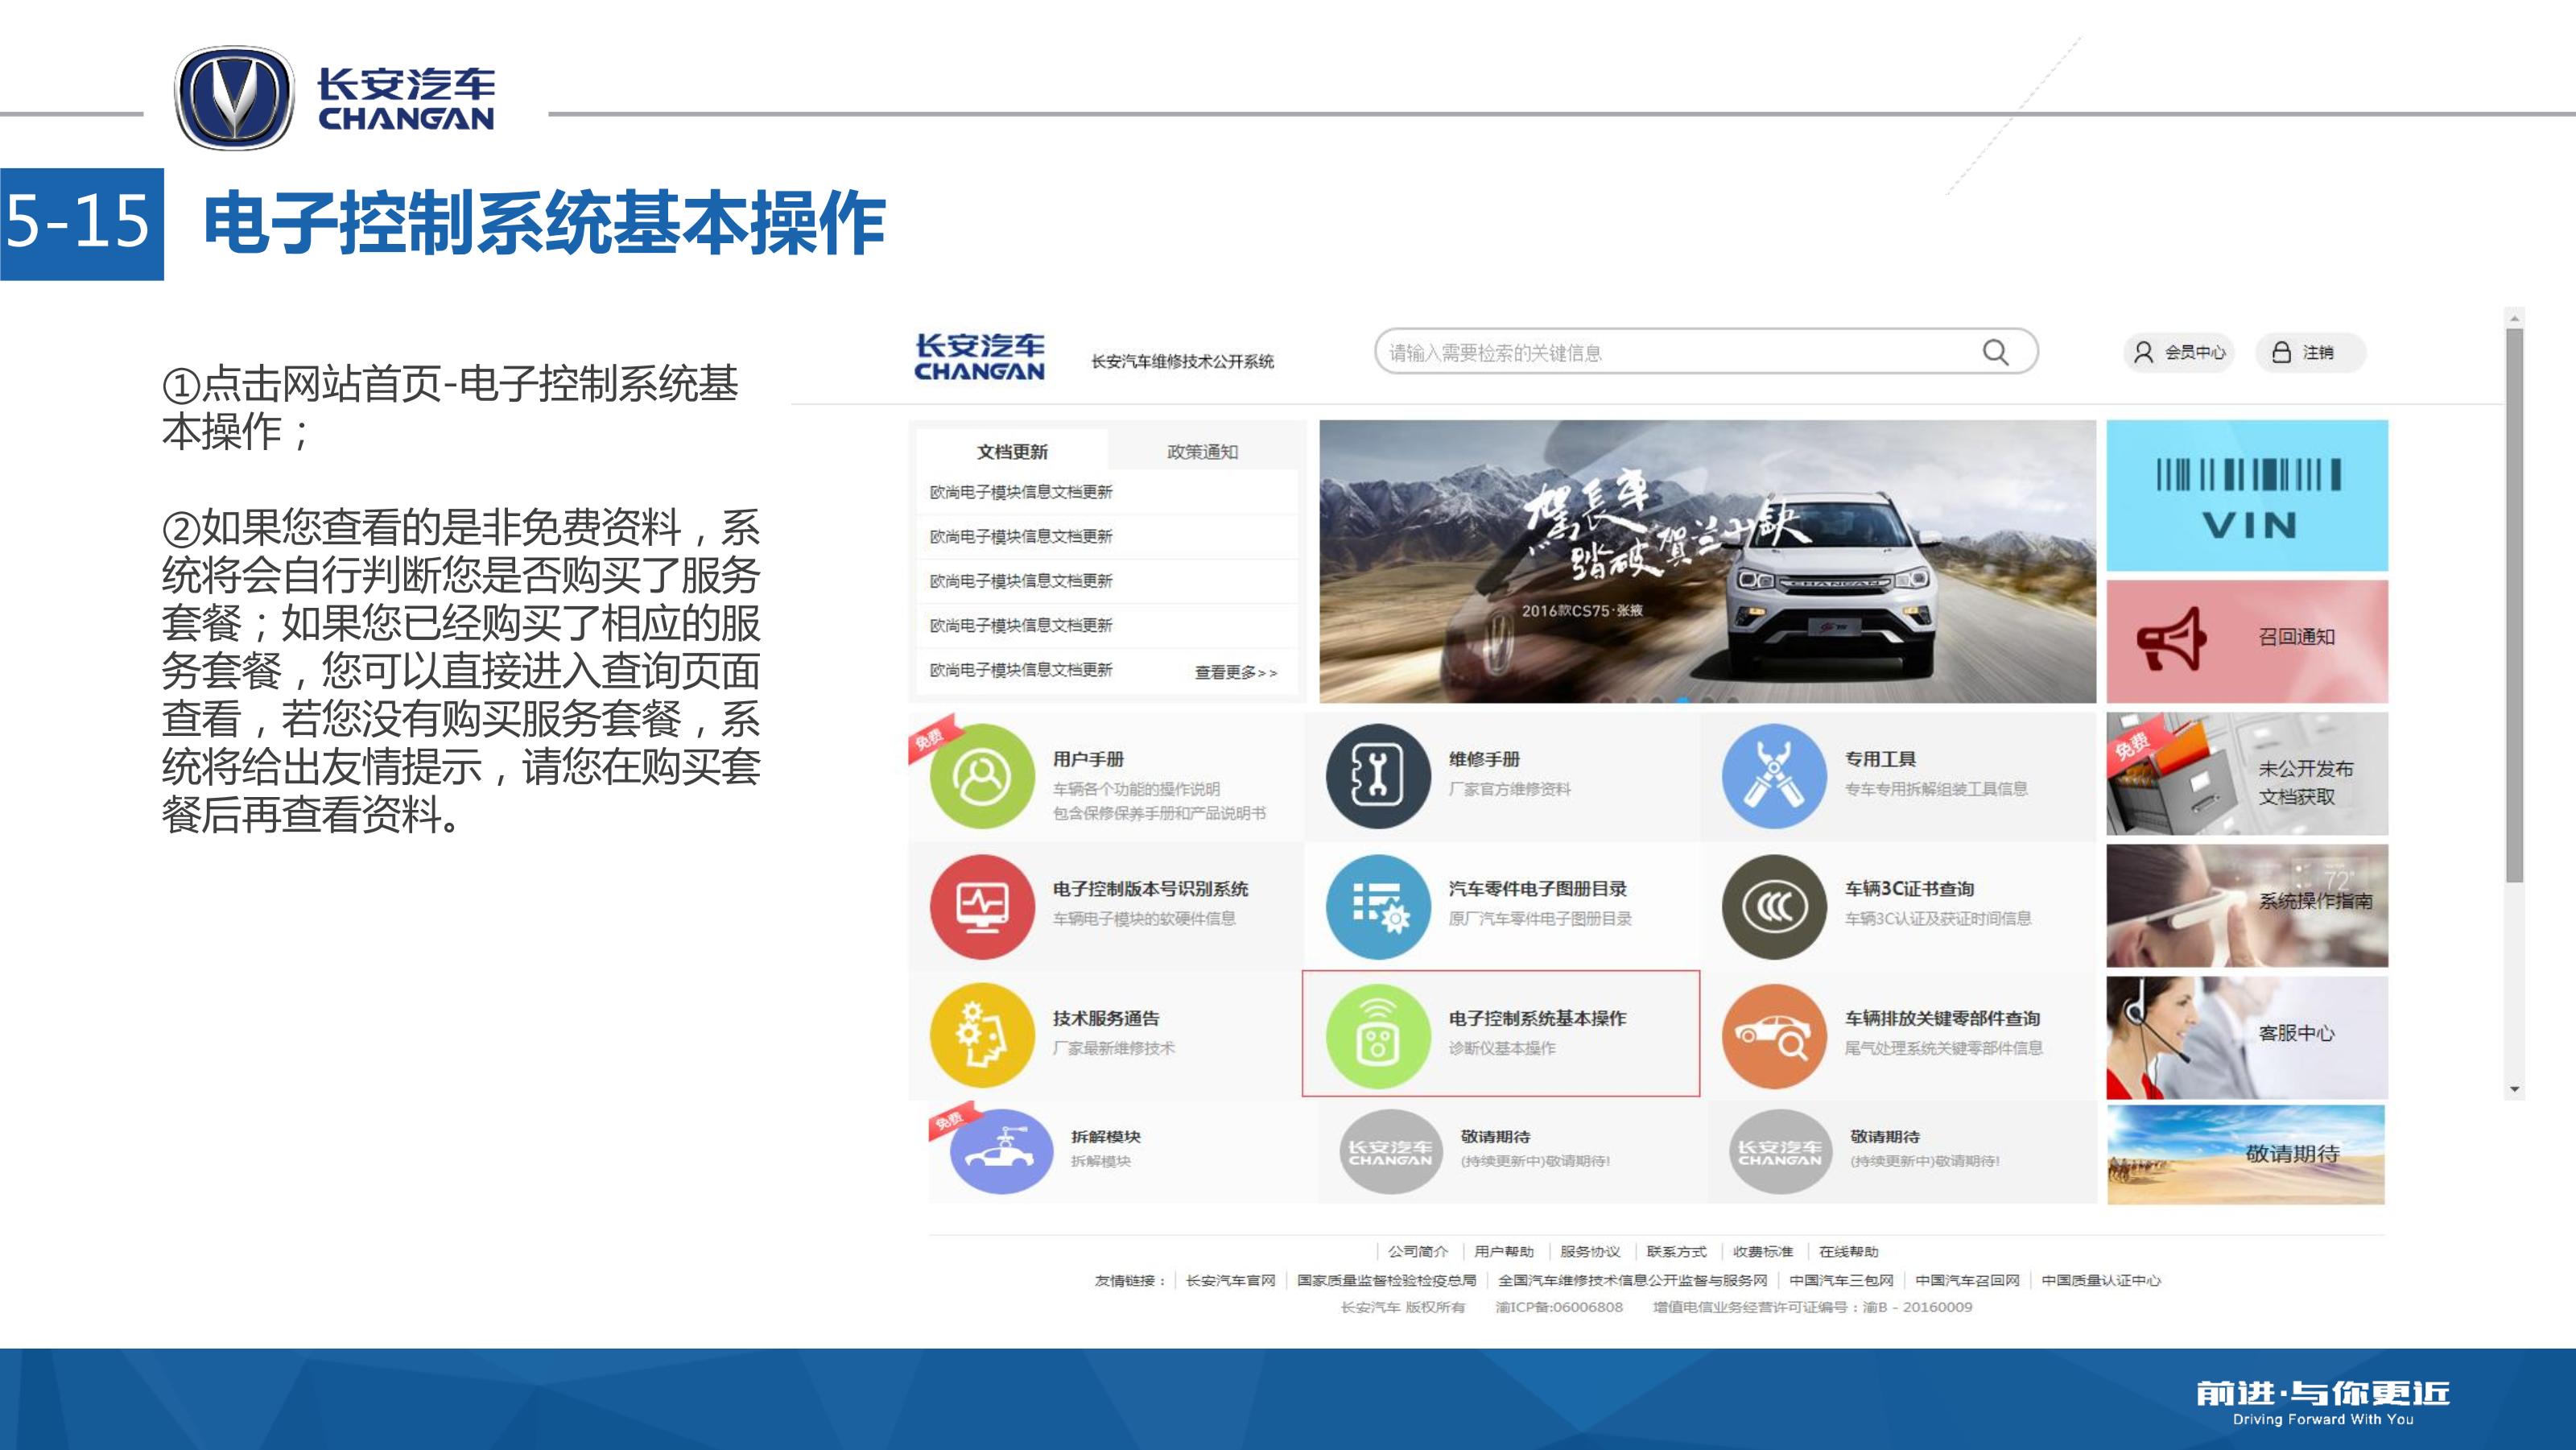The height and width of the screenshot is (1450, 2576).
Task: Open the 查看更多>> link
Action: (1235, 673)
